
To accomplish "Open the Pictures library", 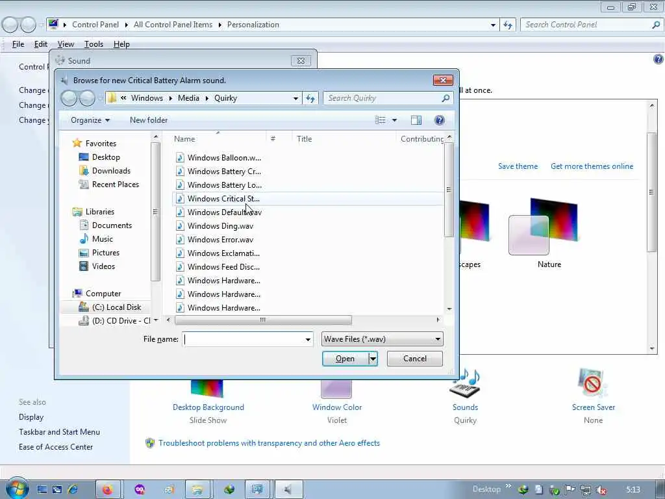I will point(106,253).
